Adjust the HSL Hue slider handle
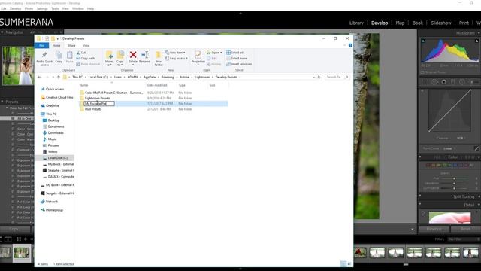 tap(454, 178)
